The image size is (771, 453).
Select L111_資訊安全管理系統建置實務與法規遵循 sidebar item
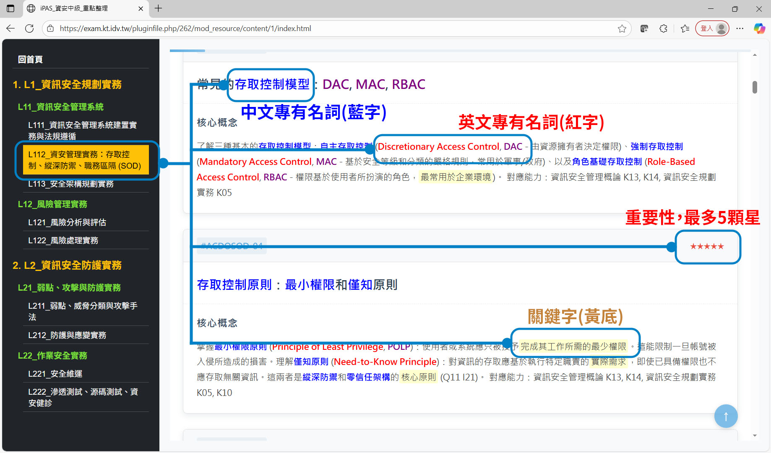82,130
